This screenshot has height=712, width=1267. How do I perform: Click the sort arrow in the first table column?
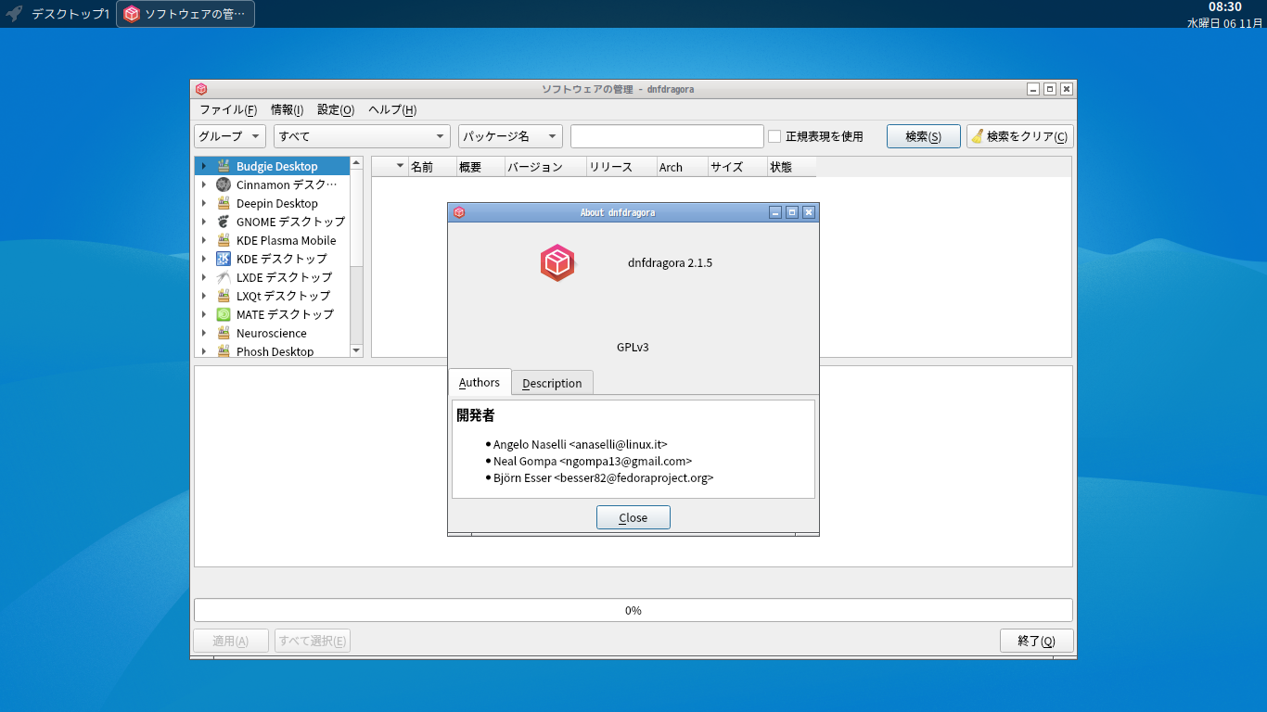(x=400, y=167)
